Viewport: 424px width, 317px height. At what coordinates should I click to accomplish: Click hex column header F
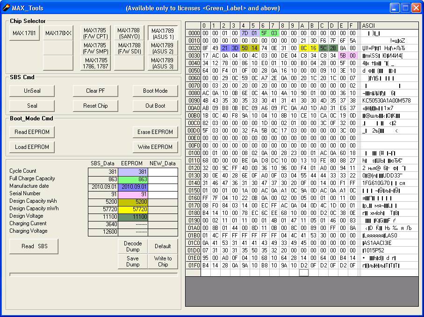coord(352,26)
